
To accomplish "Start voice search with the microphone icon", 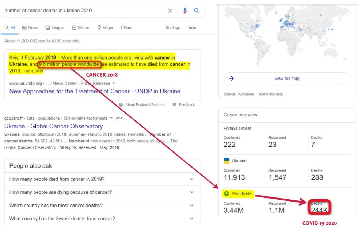I will (185, 11).
